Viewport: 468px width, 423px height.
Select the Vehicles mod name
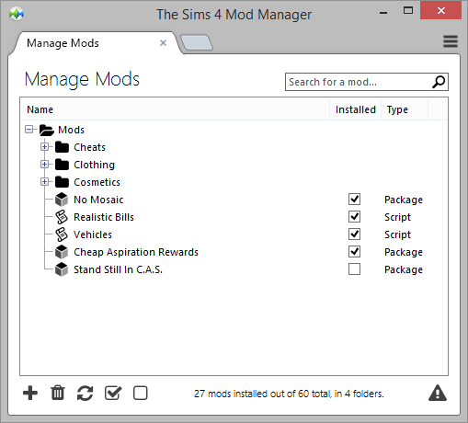click(x=93, y=234)
